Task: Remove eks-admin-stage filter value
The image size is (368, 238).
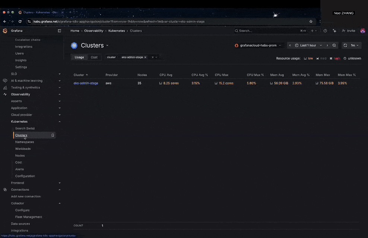Action: (145, 57)
